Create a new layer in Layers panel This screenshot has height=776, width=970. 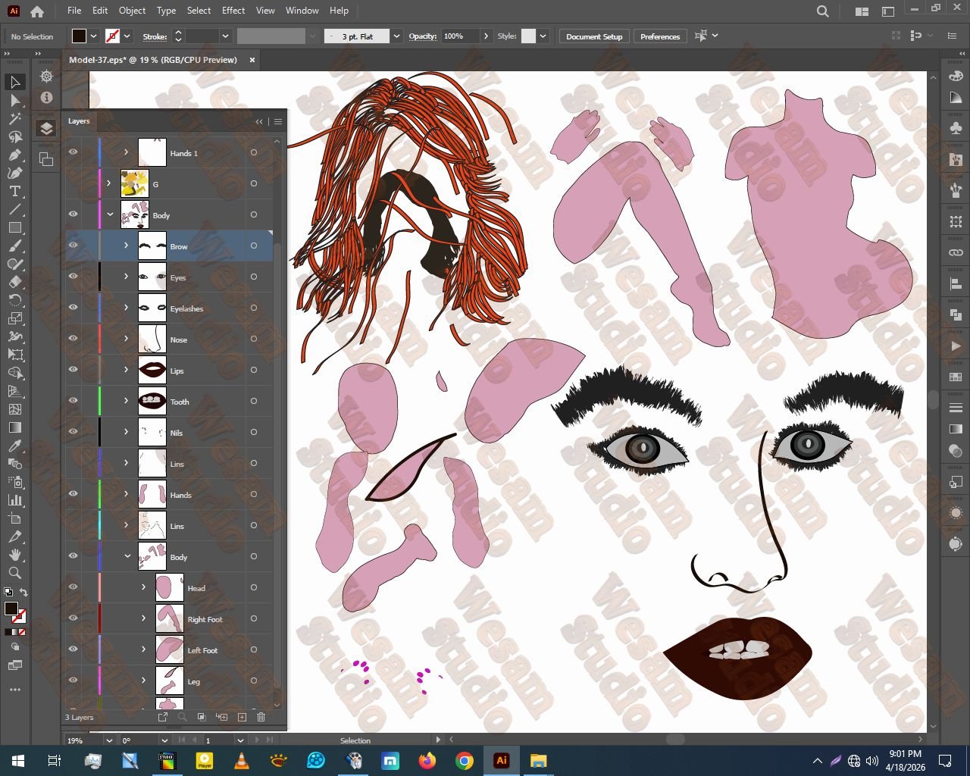click(242, 717)
